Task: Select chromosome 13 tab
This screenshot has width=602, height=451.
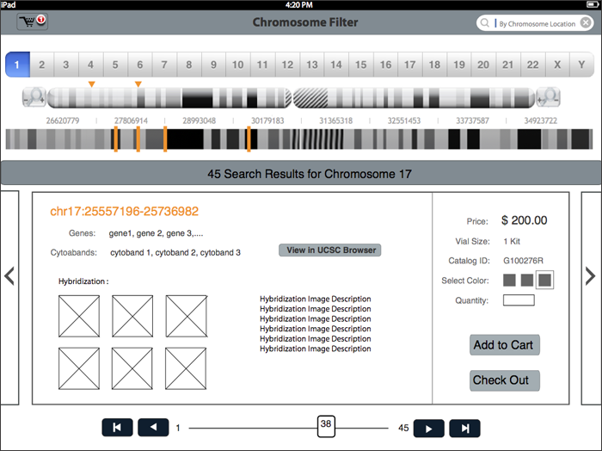Action: pyautogui.click(x=311, y=65)
